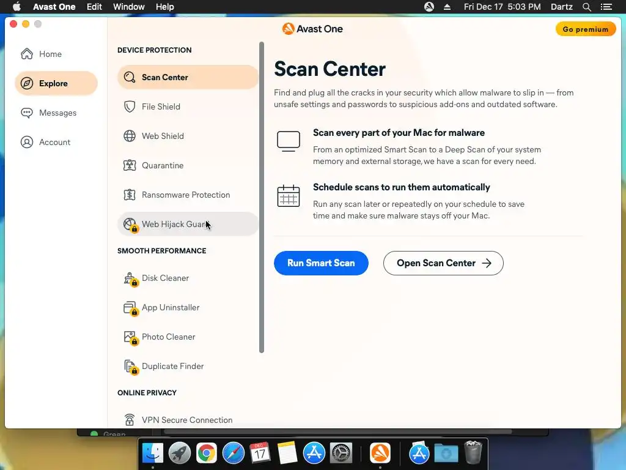Open Spotlight search in the menu bar

[586, 7]
